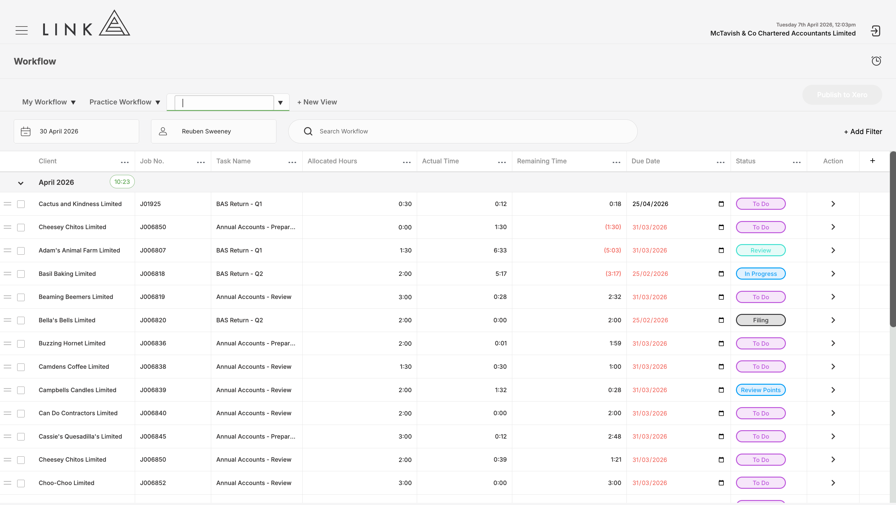Change status of Adam's Animal Farm Review pill
The width and height of the screenshot is (896, 505).
761,250
